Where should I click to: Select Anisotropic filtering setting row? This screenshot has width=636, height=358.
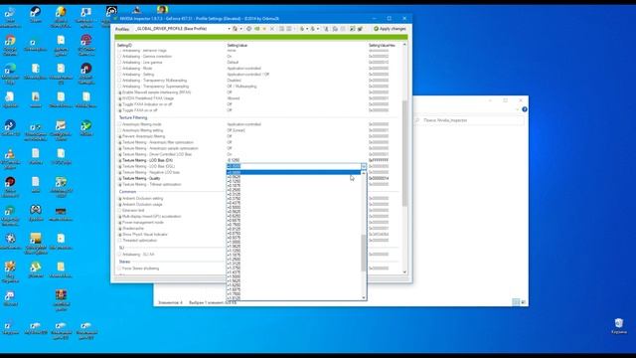pos(258,130)
